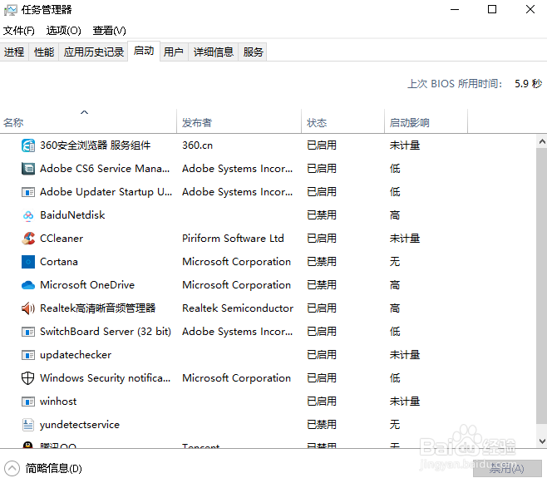Click the BaiduNetdisk cloud icon

[x=28, y=215]
